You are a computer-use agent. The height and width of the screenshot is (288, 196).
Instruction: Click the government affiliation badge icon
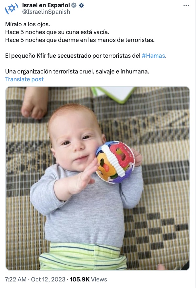pos(81,6)
